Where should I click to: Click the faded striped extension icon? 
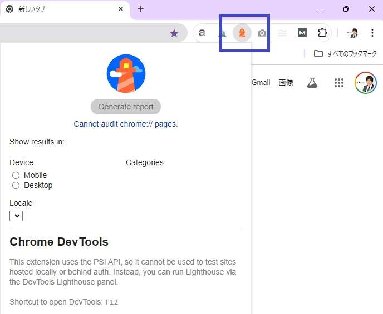[x=282, y=33]
